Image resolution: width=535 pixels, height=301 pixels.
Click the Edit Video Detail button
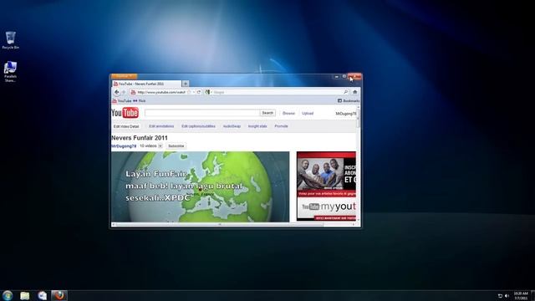[x=126, y=126]
